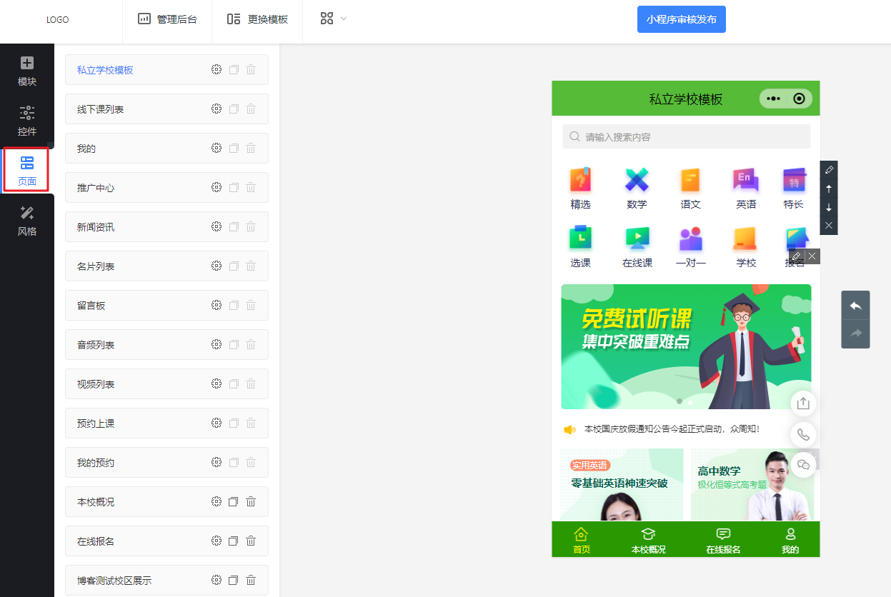
Task: Copy icon for 私立学校模板 page
Action: click(x=234, y=69)
